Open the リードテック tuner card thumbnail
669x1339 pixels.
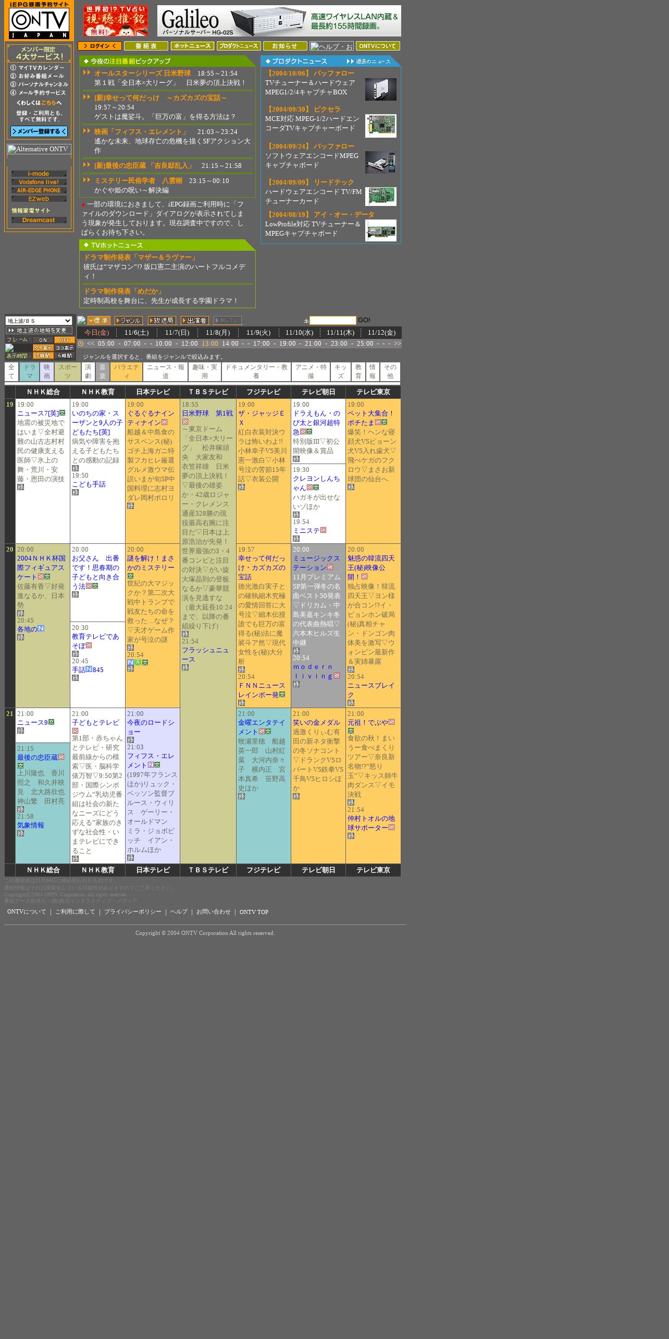(x=380, y=197)
